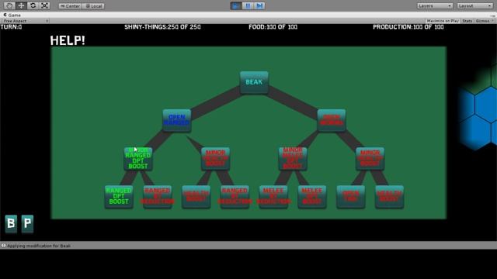Toggle handle rotation Local button
The width and height of the screenshot is (497, 279).
point(93,6)
